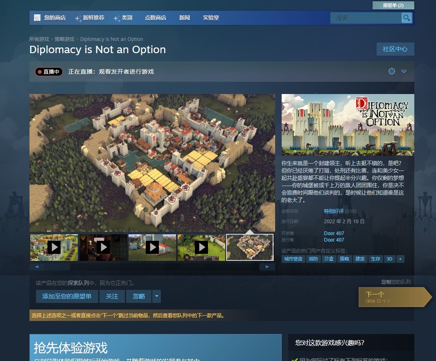Click the 直播中 live badge

point(49,72)
